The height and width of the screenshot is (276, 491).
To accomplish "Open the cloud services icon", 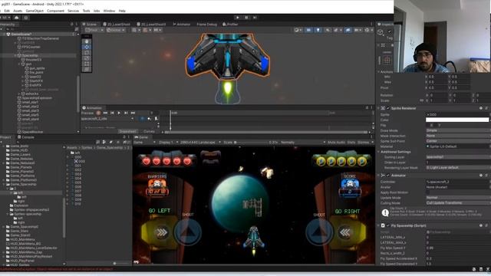I will pyautogui.click(x=16, y=18).
